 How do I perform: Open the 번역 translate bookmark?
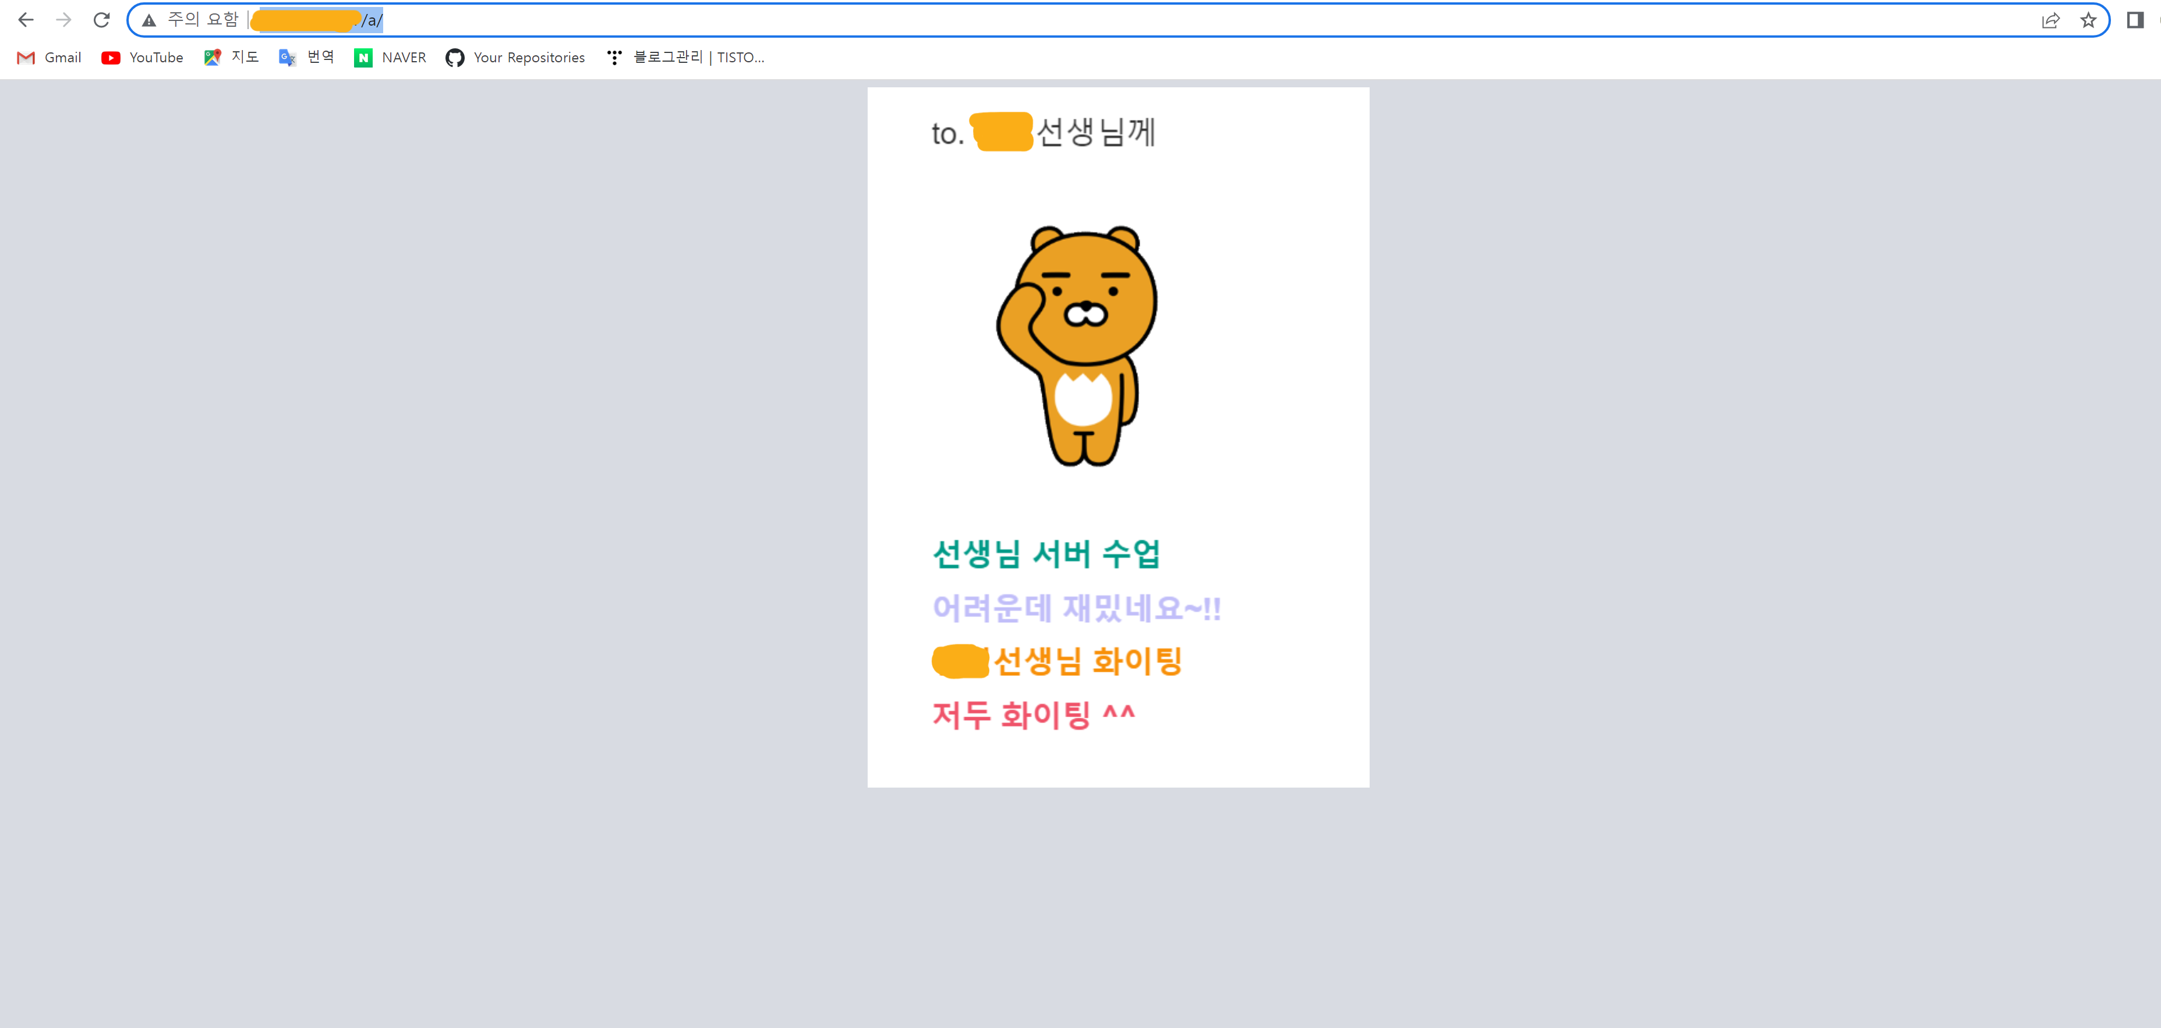[307, 57]
